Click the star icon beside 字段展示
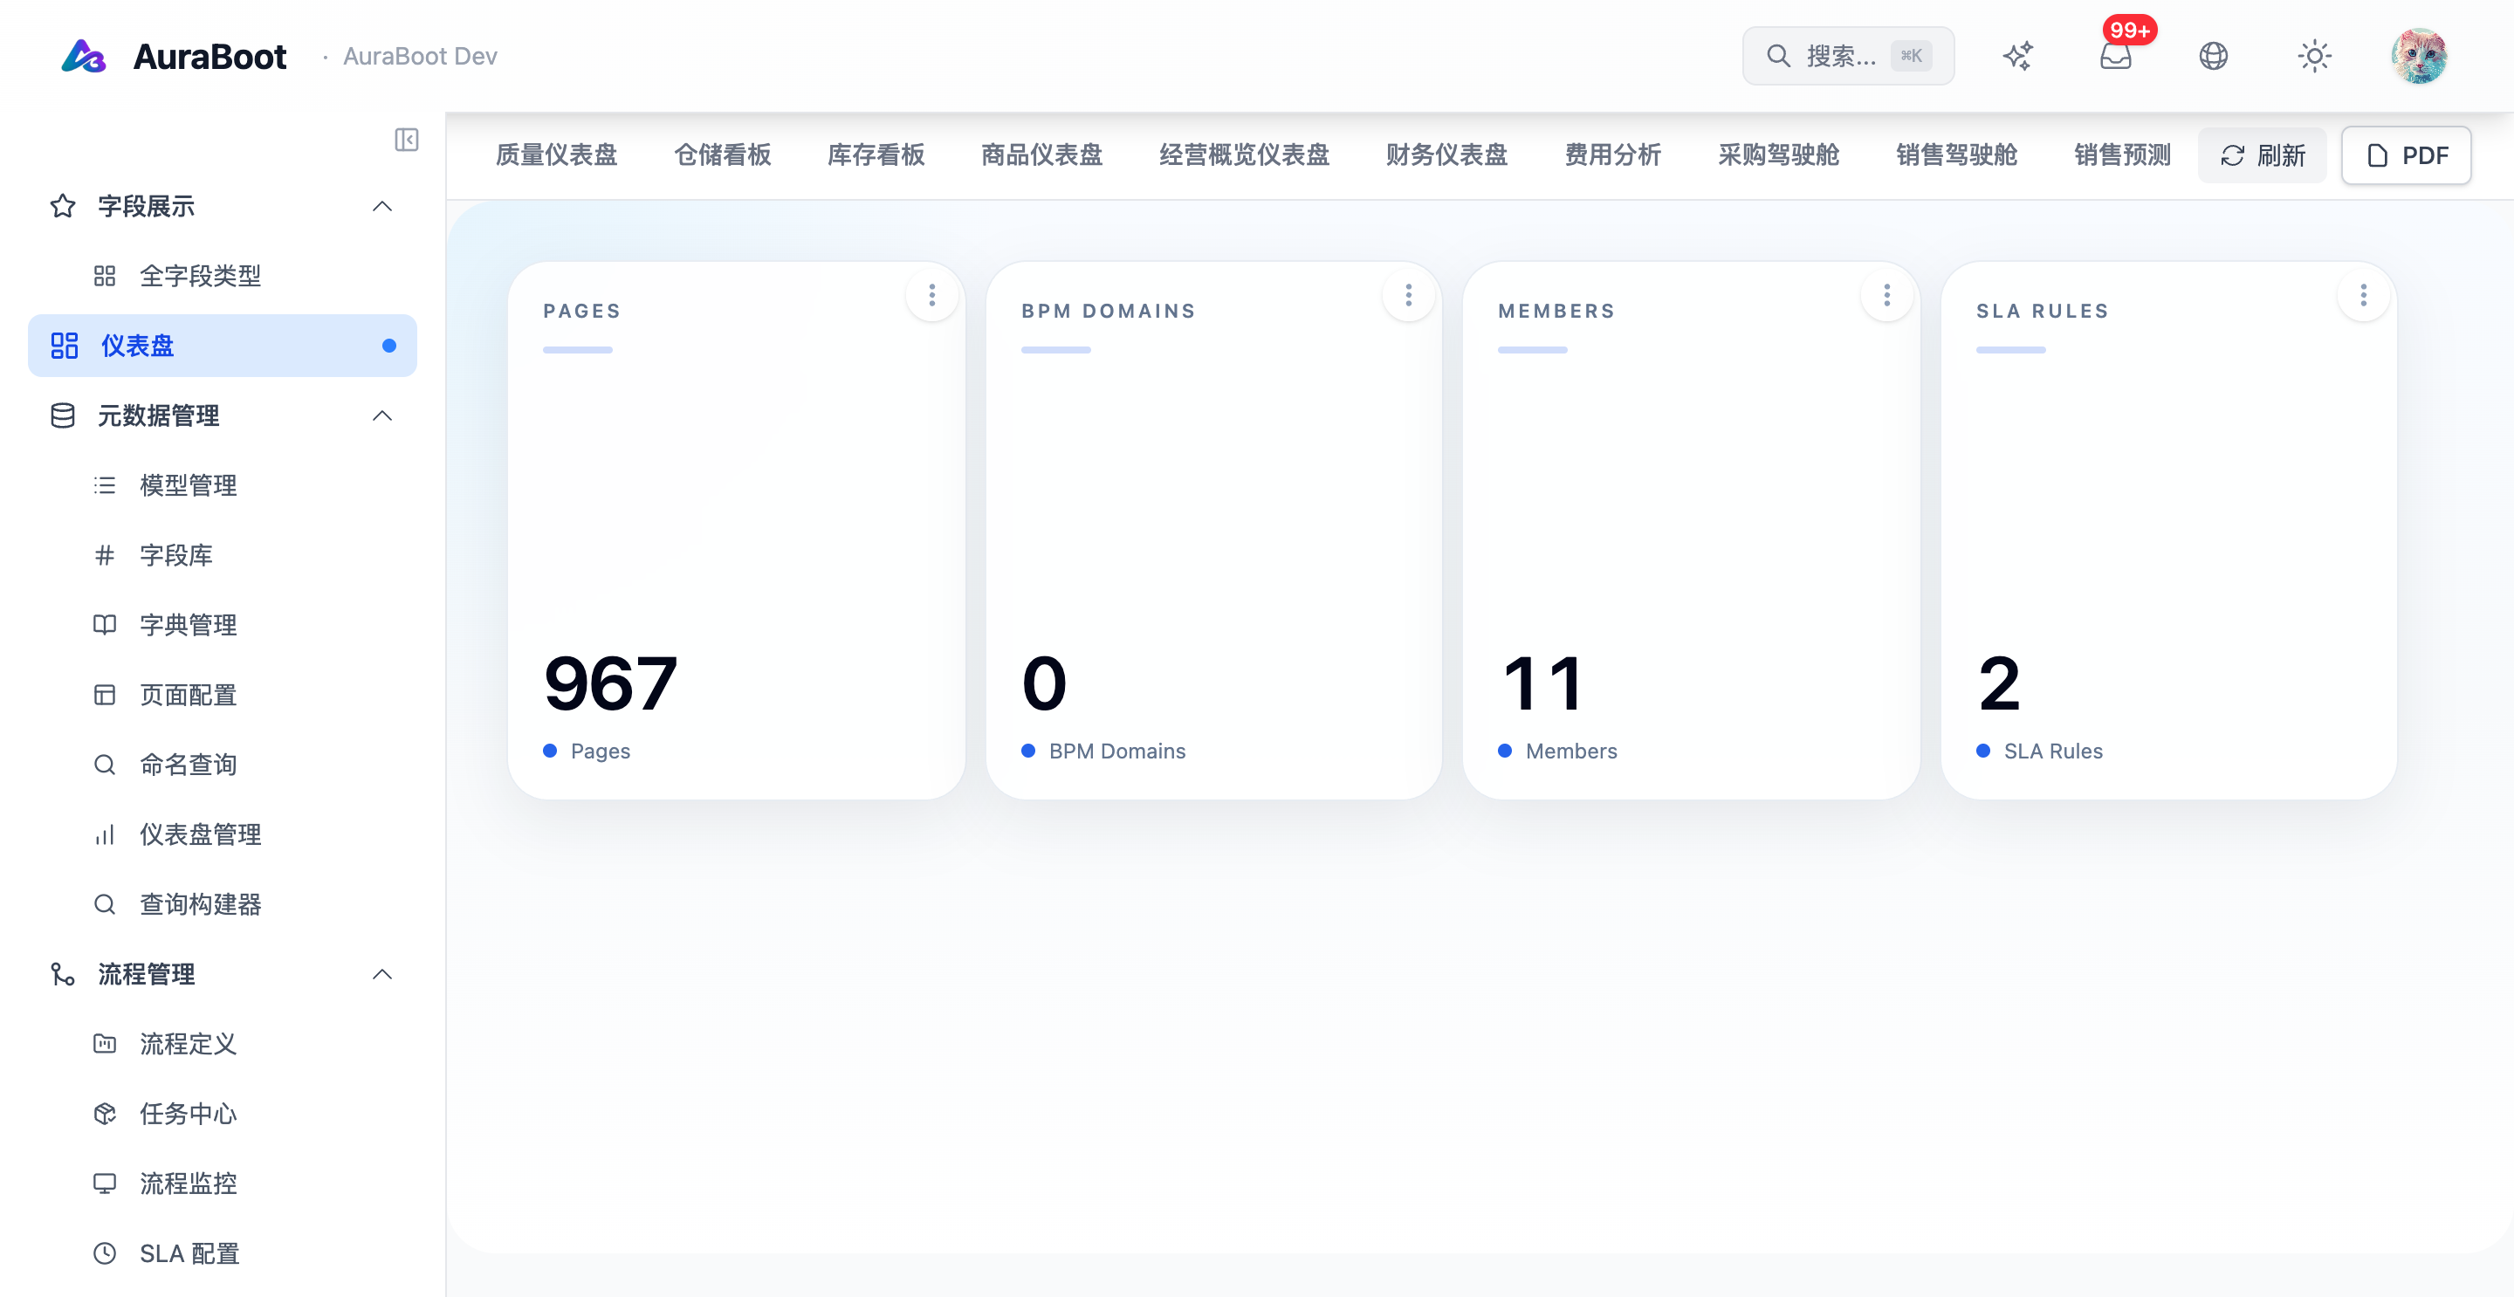This screenshot has width=2514, height=1297. pos(63,206)
